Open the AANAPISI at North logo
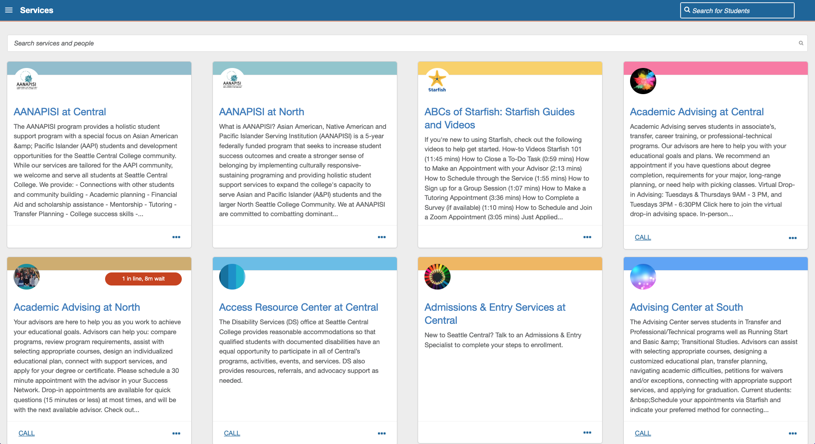 [x=232, y=81]
